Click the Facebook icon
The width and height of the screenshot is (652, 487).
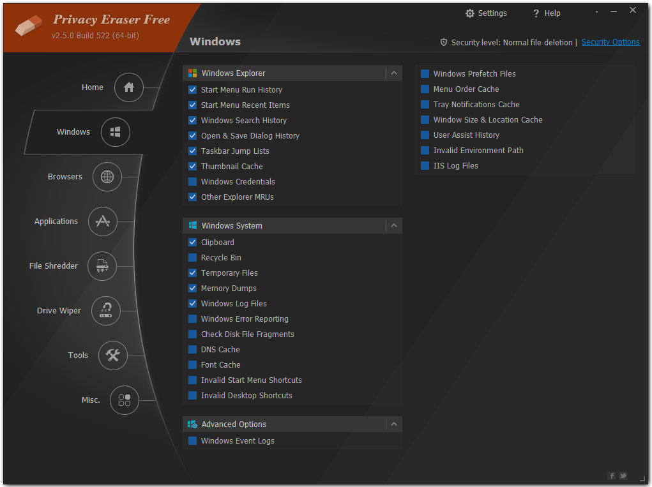click(x=612, y=476)
